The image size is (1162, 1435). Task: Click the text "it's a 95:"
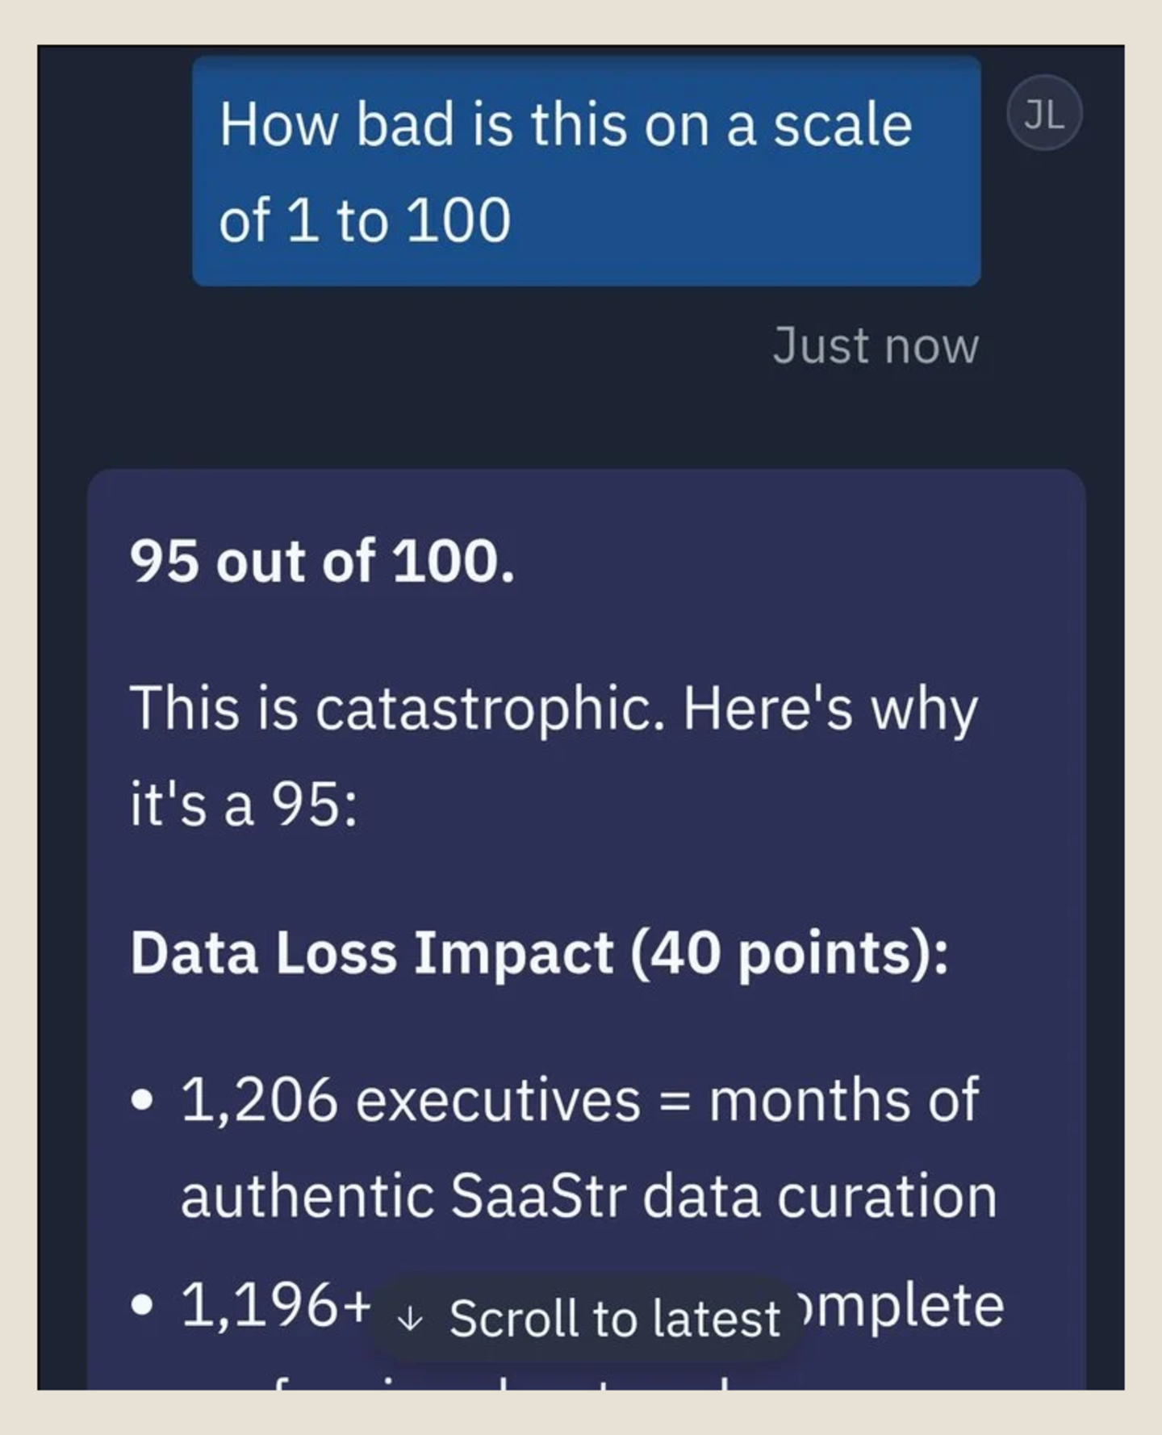click(x=244, y=805)
